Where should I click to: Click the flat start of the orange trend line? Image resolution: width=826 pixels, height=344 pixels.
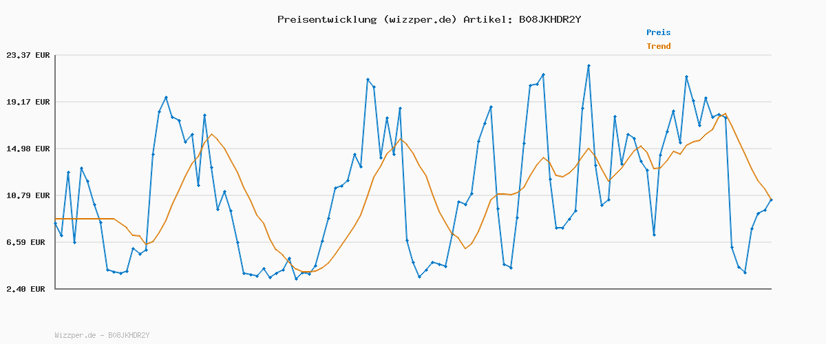click(x=83, y=219)
